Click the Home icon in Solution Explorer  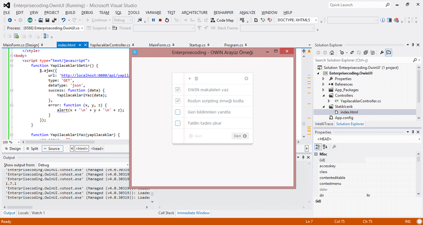click(x=332, y=52)
